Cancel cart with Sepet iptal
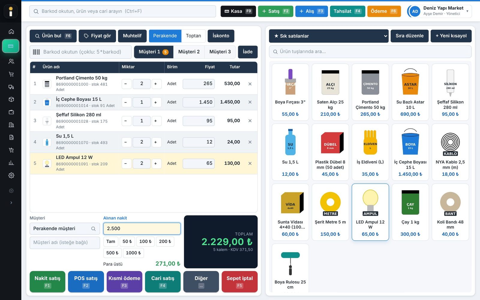 [240, 281]
